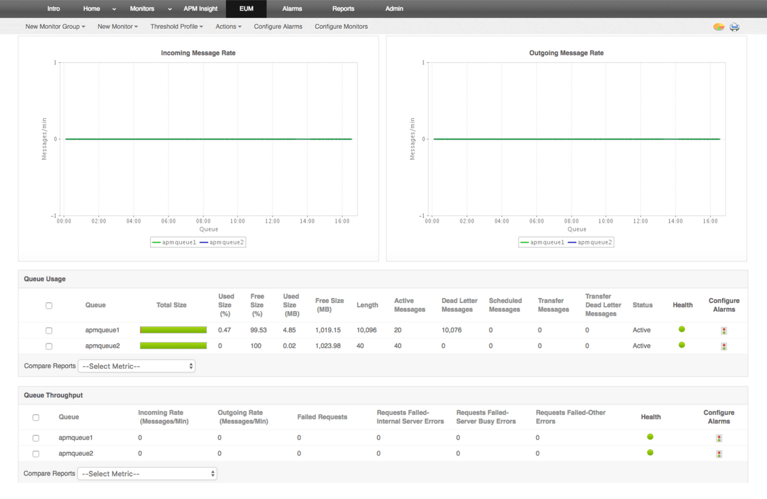Viewport: 767px width, 499px height.
Task: Click apmqueue2 Total Size usage bar
Action: coord(173,346)
